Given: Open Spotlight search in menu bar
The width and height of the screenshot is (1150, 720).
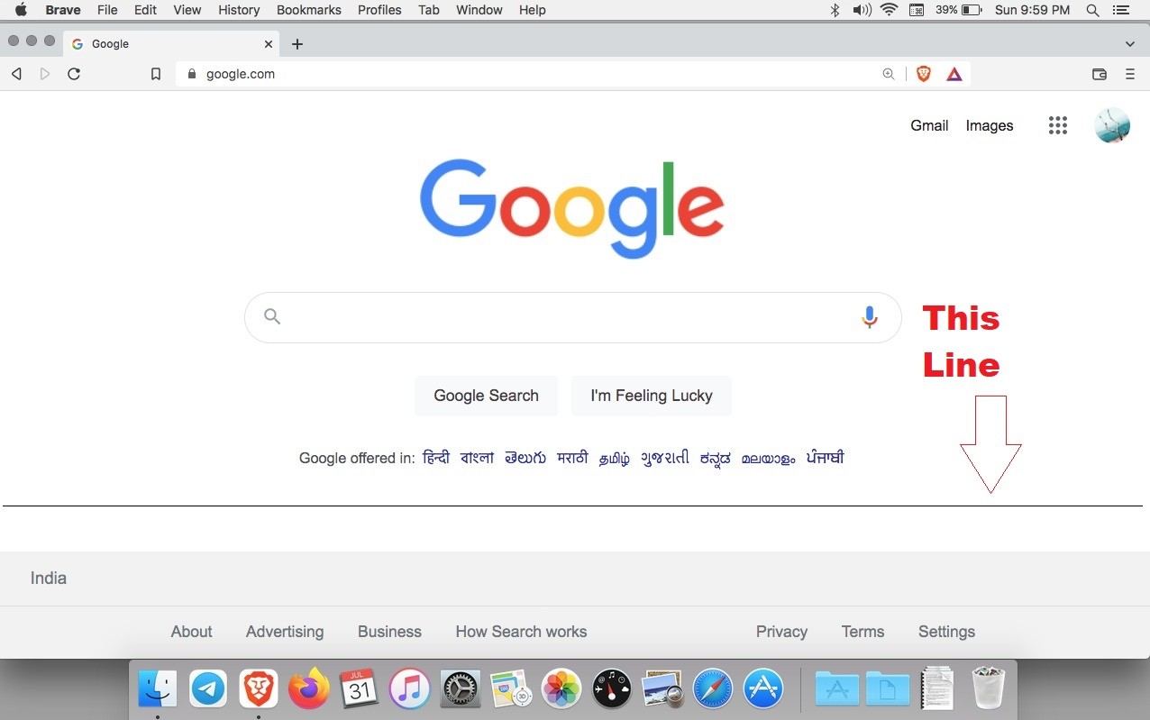Looking at the screenshot, I should click(1092, 10).
